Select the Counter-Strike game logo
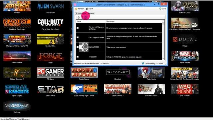The height and width of the screenshot is (120, 213). pos(51,39)
